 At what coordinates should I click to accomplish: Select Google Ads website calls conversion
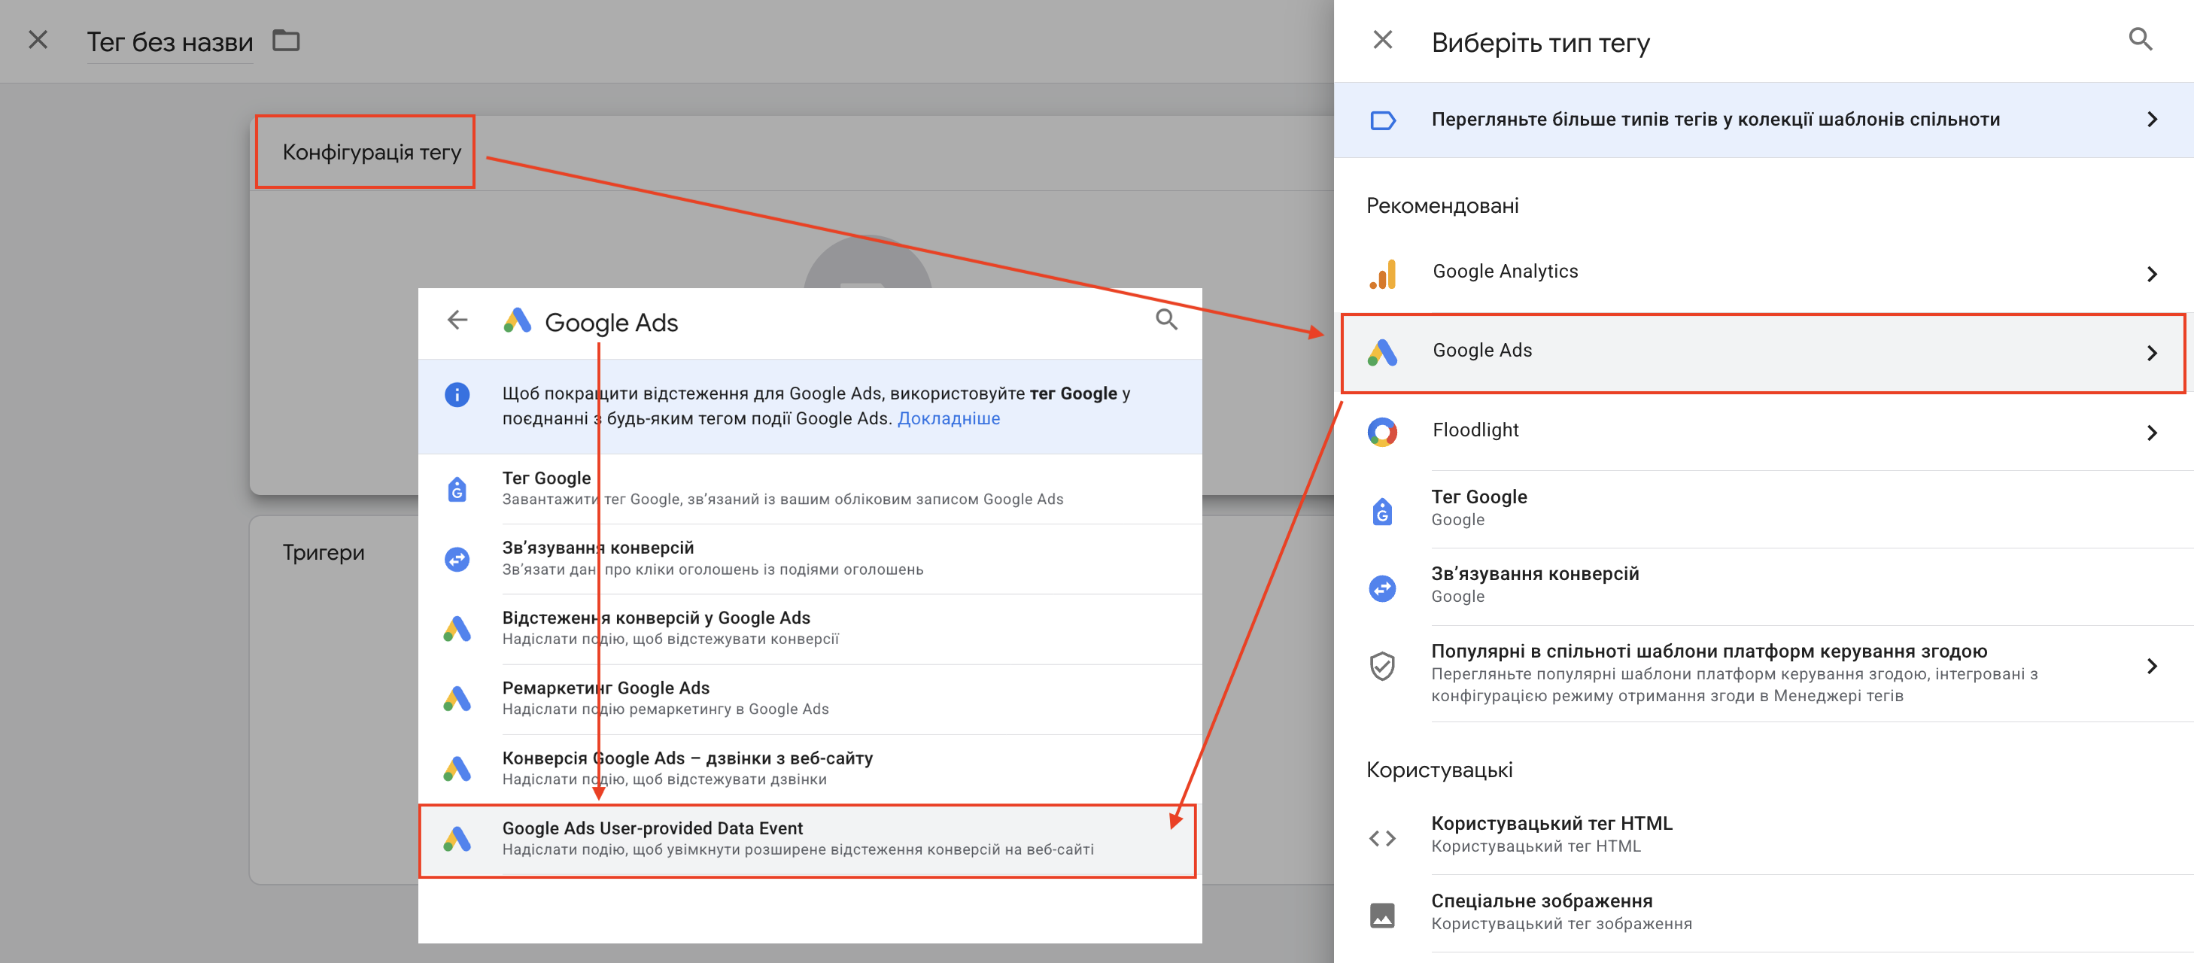810,769
